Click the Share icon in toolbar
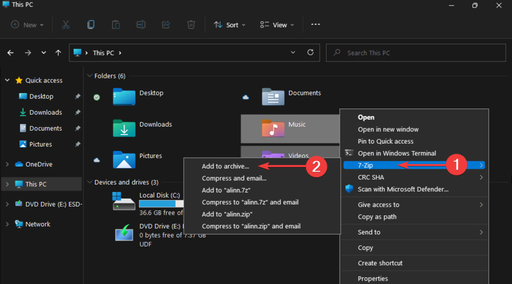The height and width of the screenshot is (284, 512). tap(166, 24)
